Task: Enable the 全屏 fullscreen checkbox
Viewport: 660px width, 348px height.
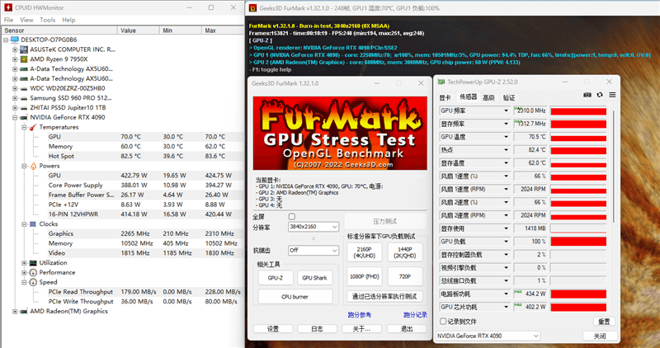Action: (x=292, y=217)
